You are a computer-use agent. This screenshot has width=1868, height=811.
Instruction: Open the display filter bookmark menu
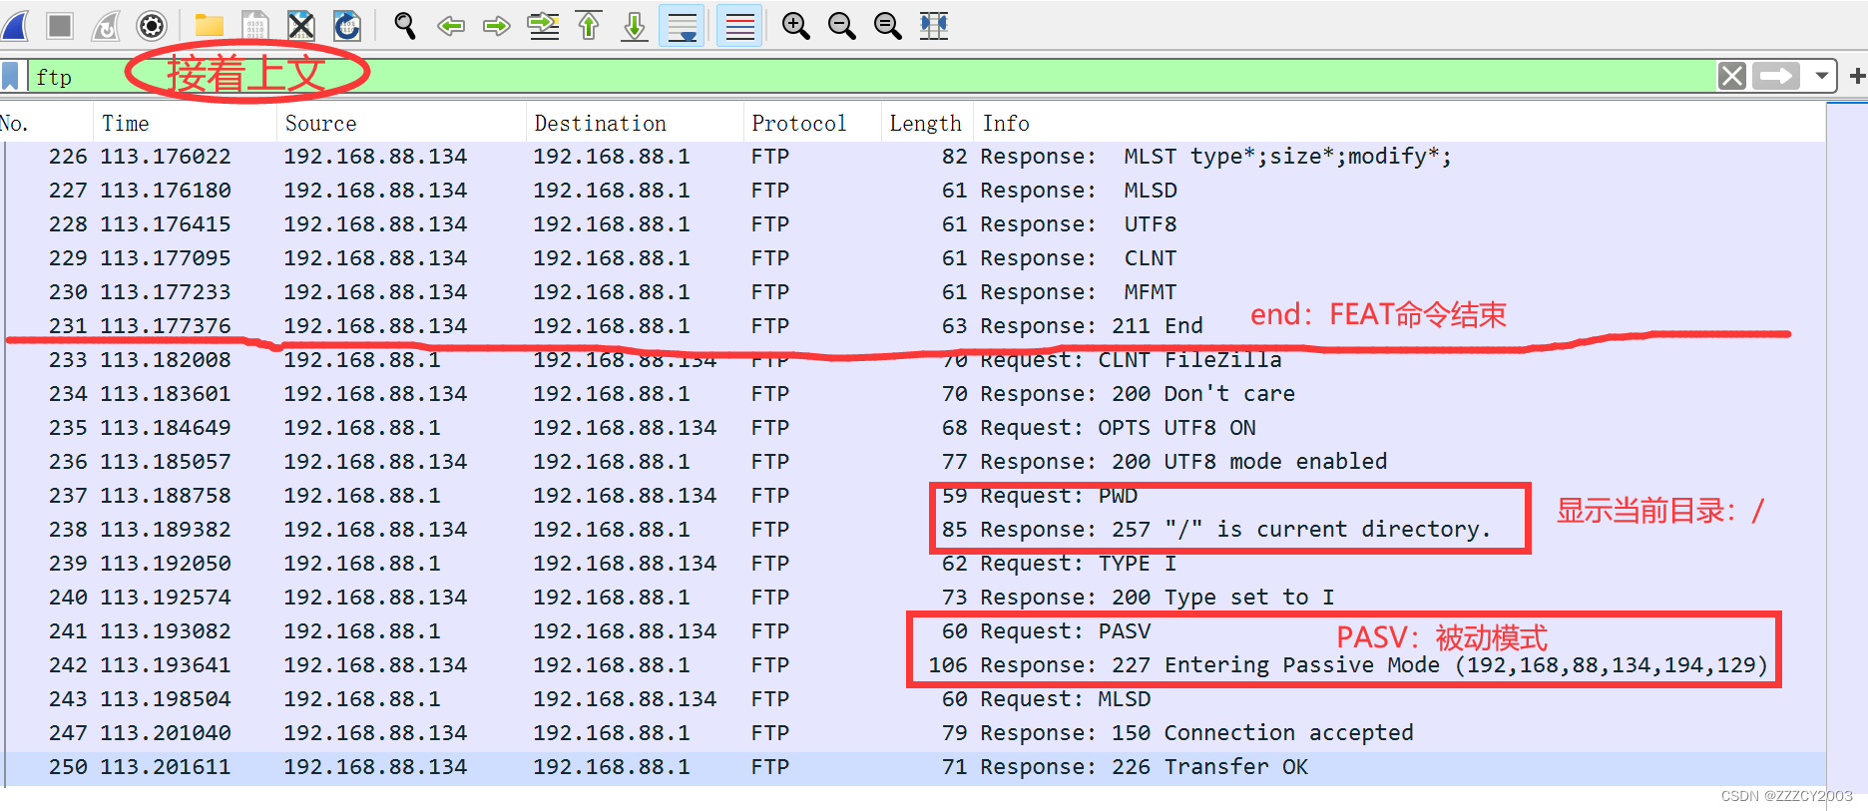(11, 77)
